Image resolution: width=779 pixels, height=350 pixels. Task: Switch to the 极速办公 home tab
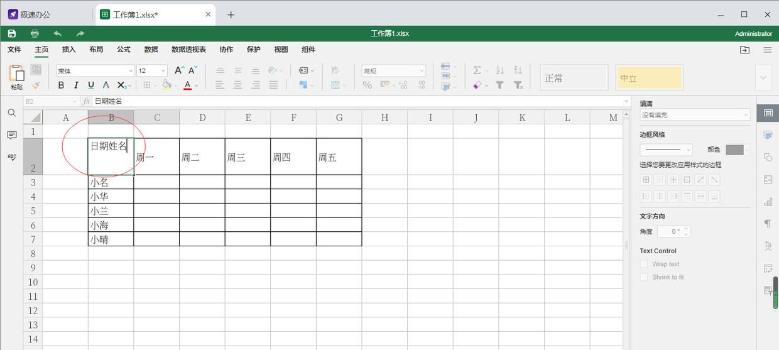[30, 14]
